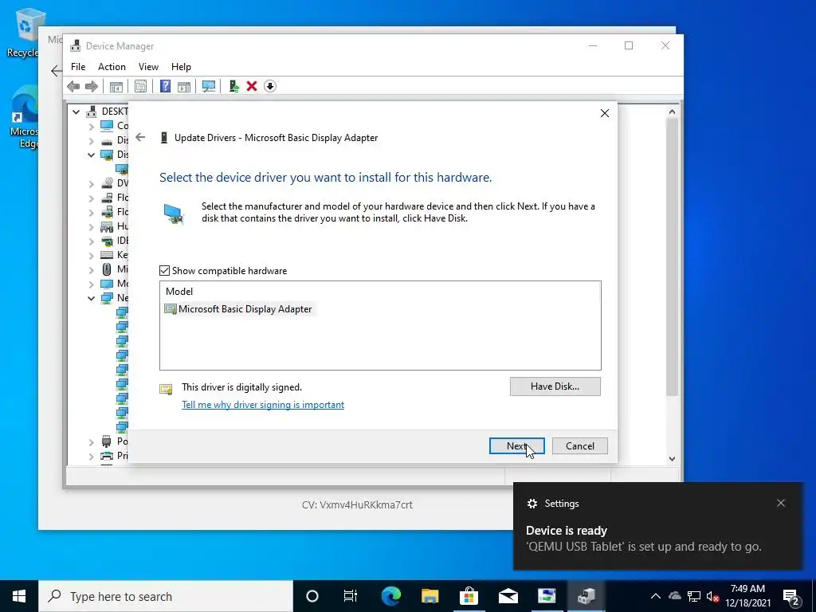
Task: Collapse the Network adapters node
Action: (x=92, y=298)
